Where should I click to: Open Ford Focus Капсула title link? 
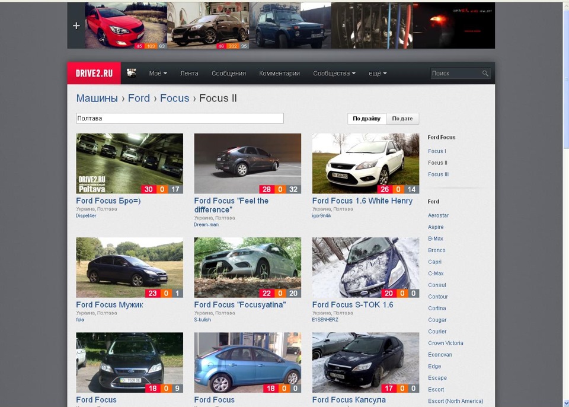[349, 400]
